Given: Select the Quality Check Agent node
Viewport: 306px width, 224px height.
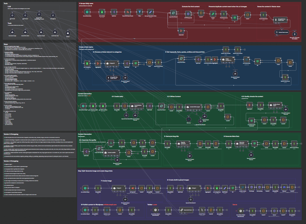Looking at the screenshot, I should tap(276, 105).
